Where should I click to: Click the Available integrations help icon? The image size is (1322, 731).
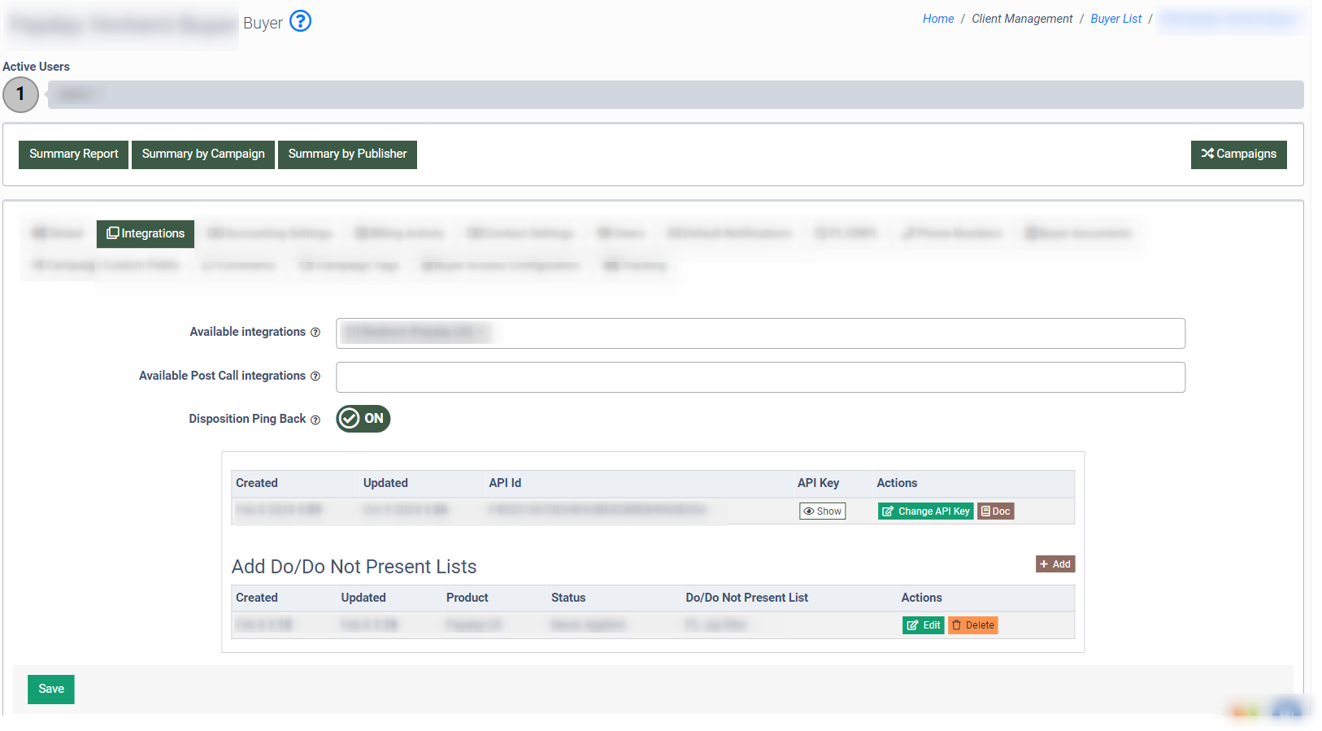tap(315, 333)
